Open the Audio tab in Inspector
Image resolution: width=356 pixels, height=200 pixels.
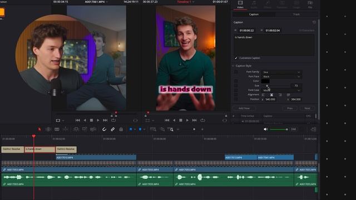[254, 4]
